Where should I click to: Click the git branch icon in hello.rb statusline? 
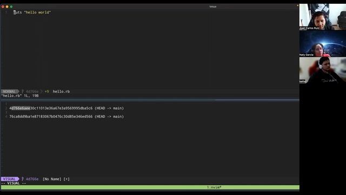click(23, 92)
